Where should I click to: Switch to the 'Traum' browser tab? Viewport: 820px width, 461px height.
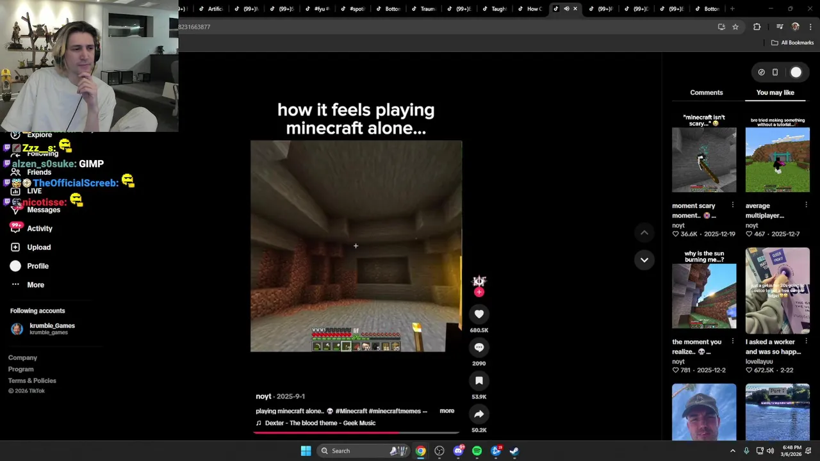423,9
